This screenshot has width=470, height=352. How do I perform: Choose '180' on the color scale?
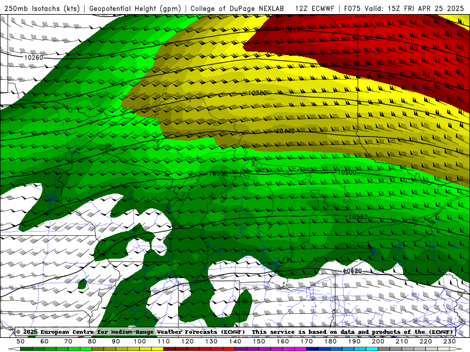point(330,341)
